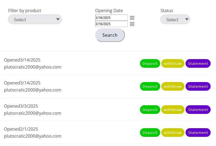The width and height of the screenshot is (216, 146).
Task: Click the first opening date input field
Action: tap(111, 18)
